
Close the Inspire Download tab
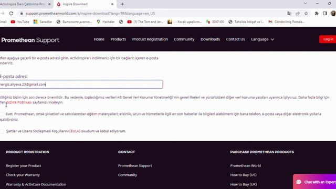(x=112, y=4)
